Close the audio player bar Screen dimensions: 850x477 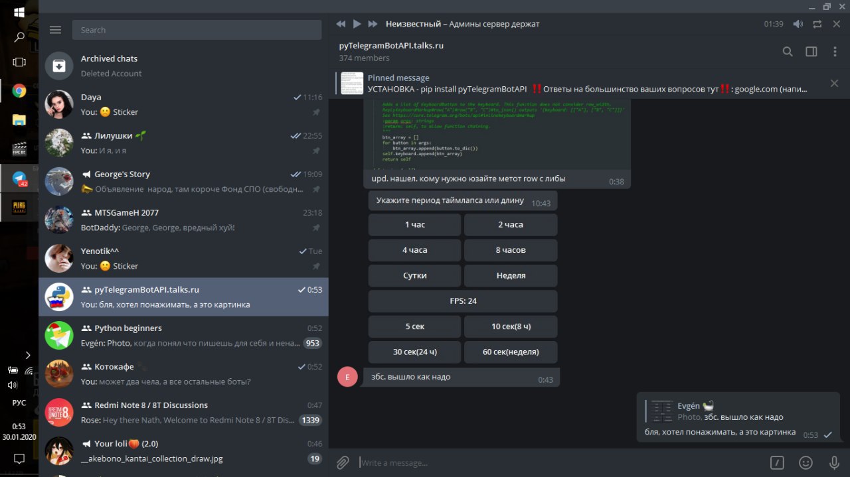click(836, 24)
